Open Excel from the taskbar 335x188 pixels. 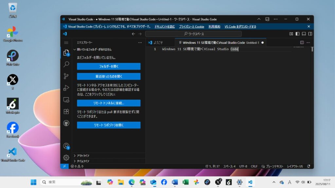point(185,182)
